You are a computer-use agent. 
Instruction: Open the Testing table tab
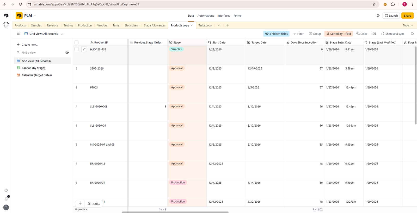[68, 25]
